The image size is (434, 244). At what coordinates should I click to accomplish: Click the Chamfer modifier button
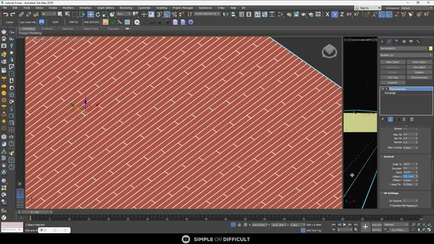(x=393, y=83)
